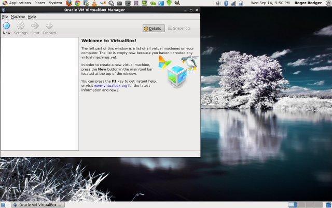The height and width of the screenshot is (208, 332).
Task: Open the File menu
Action: pos(5,17)
